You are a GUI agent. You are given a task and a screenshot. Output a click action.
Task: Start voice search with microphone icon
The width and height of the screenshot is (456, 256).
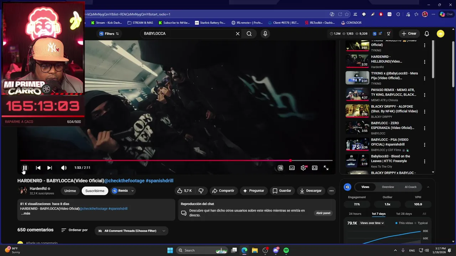pos(265,33)
